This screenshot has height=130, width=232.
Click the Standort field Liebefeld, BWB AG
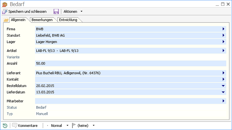click(x=130, y=35)
